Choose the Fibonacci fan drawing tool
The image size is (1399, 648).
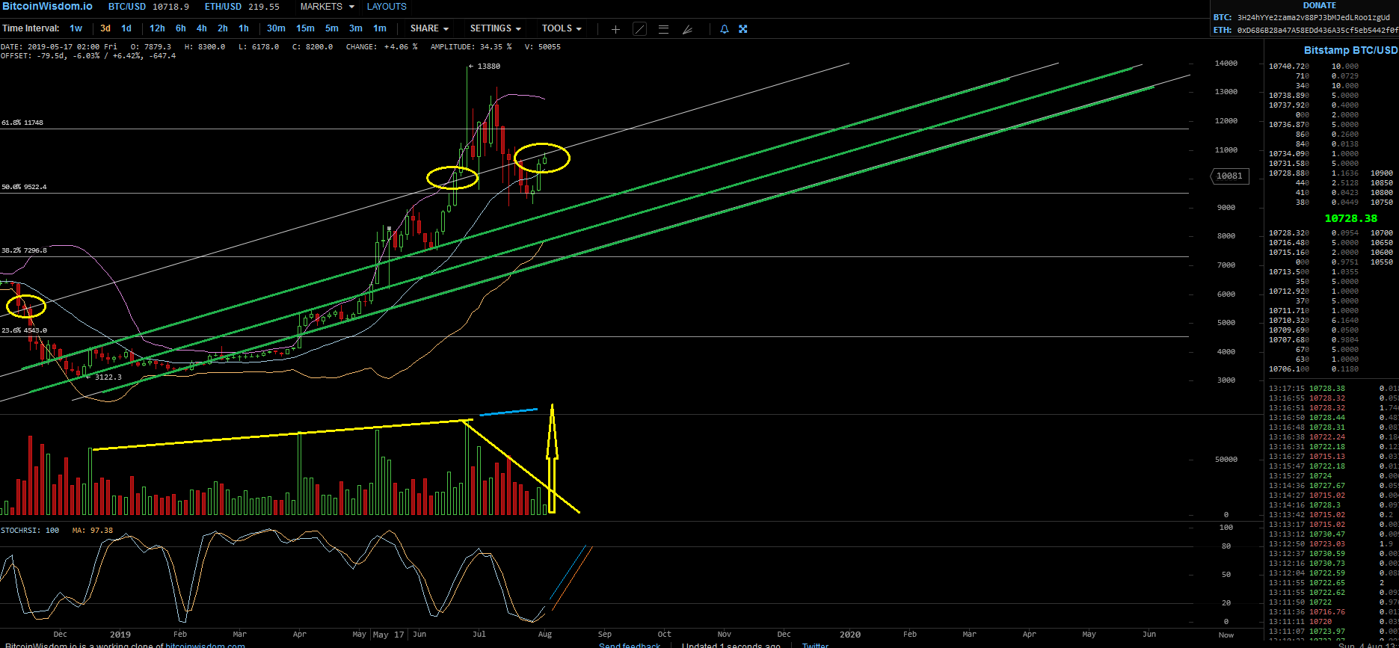click(x=687, y=29)
